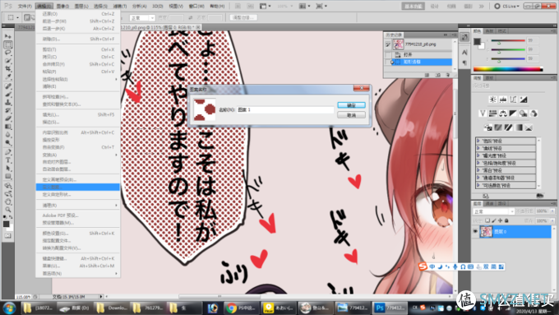
Task: Select the Eyedropper tool
Action: (x=8, y=76)
